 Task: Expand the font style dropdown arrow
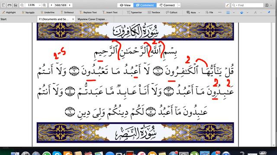tap(261, 12)
